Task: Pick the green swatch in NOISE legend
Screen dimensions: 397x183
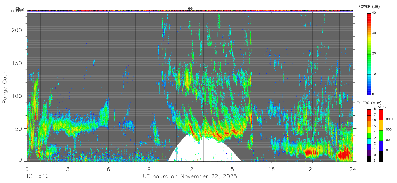Action: click(381, 136)
